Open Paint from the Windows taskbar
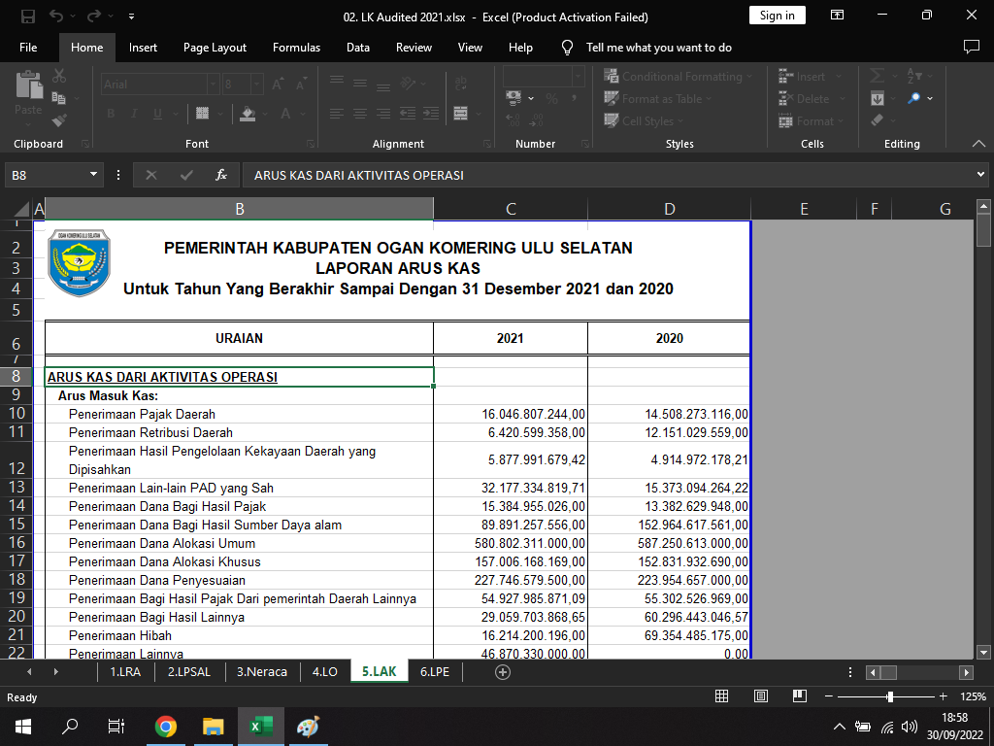Viewport: 994px width, 746px height. coord(308,726)
